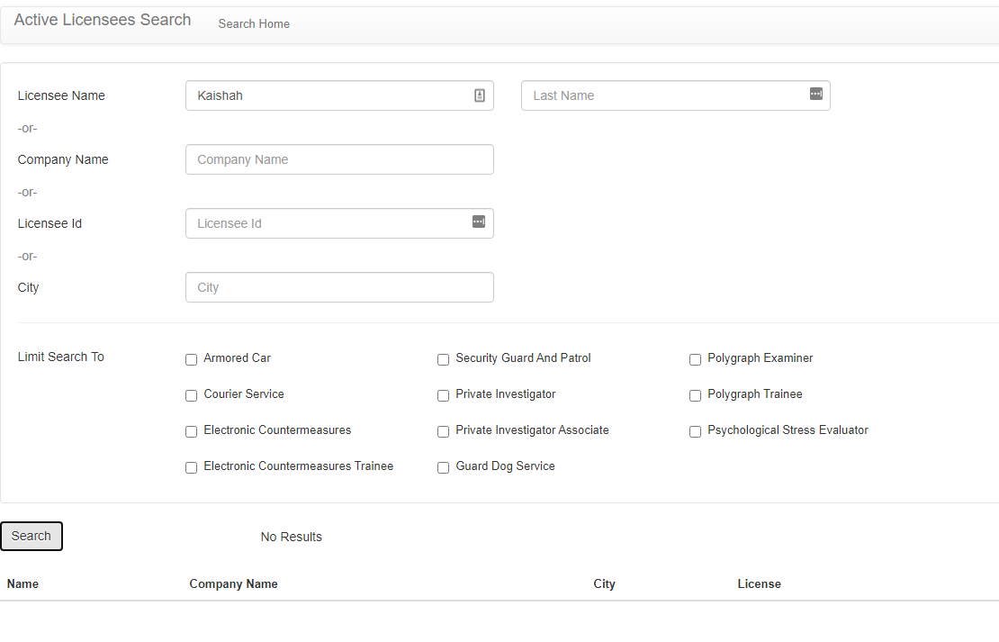Image resolution: width=999 pixels, height=642 pixels.
Task: Click into the City text field
Action: pyautogui.click(x=339, y=287)
